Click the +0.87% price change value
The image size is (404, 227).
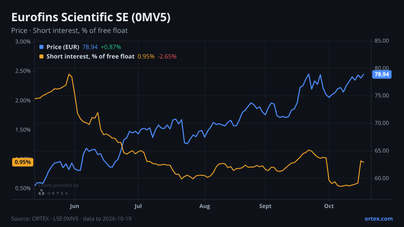(111, 47)
